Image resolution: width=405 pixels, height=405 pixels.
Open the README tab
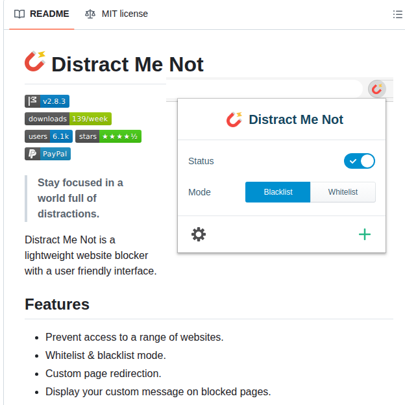(42, 14)
